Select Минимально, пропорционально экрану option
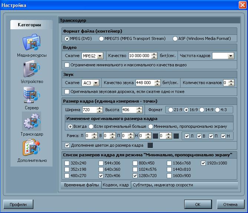The width and height of the screenshot is (248, 213). point(151,126)
